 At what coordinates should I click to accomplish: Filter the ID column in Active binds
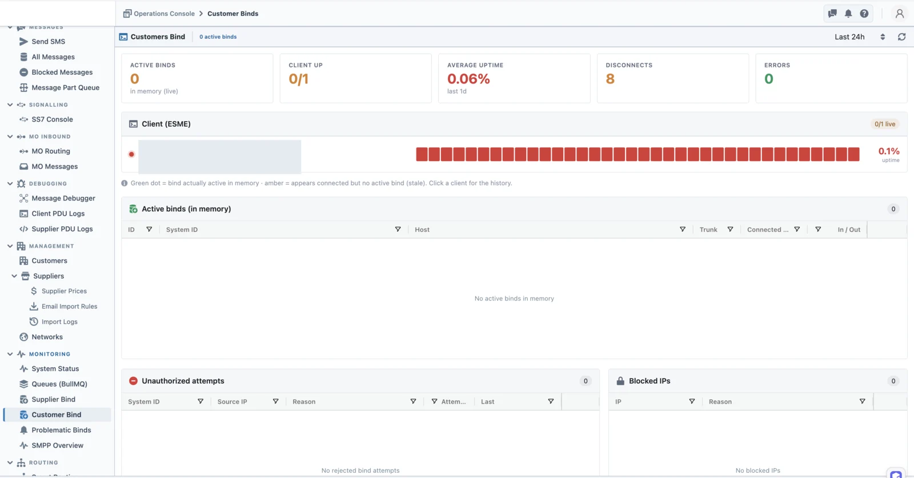click(149, 230)
